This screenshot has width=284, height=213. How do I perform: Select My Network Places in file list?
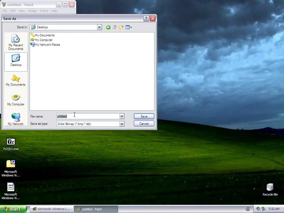coord(45,45)
